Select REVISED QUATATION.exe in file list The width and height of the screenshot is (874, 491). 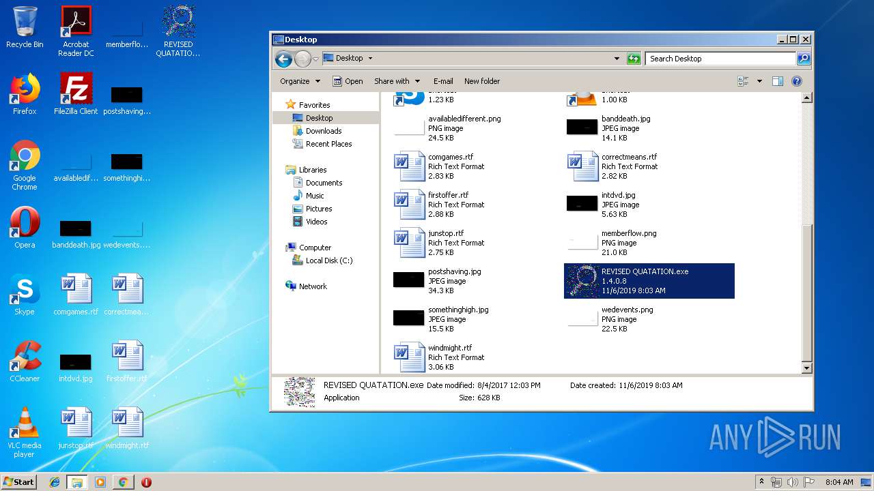(649, 281)
